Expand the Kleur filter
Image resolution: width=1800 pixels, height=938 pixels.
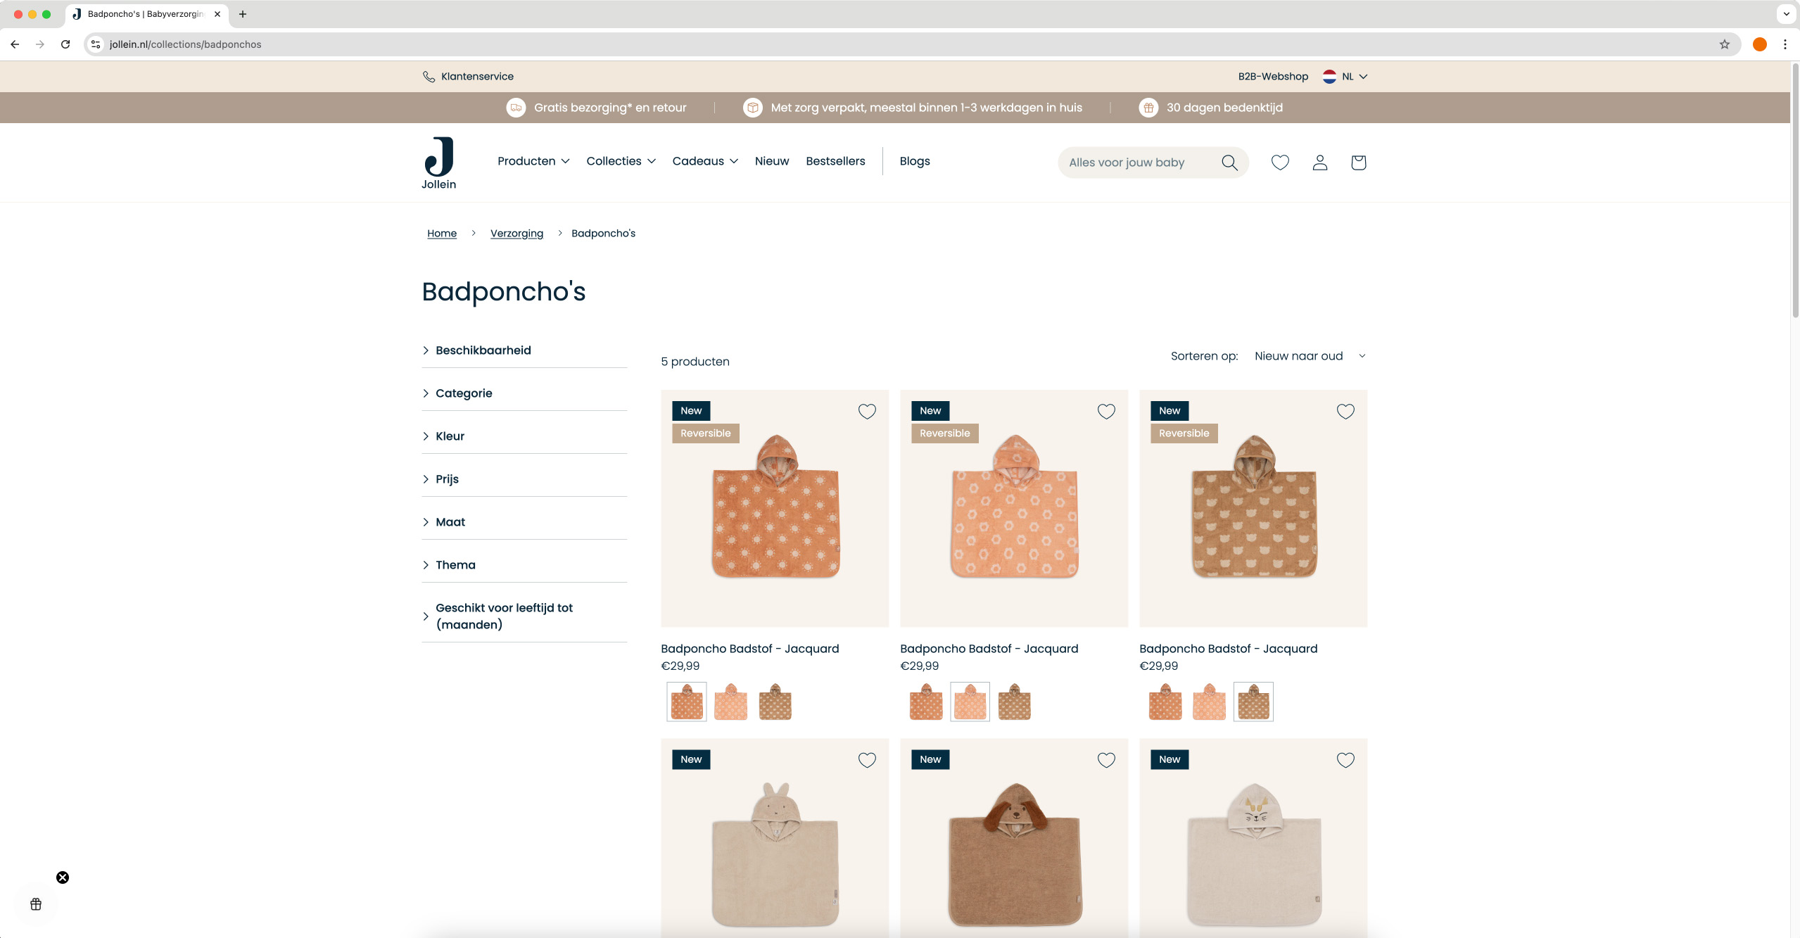click(524, 436)
